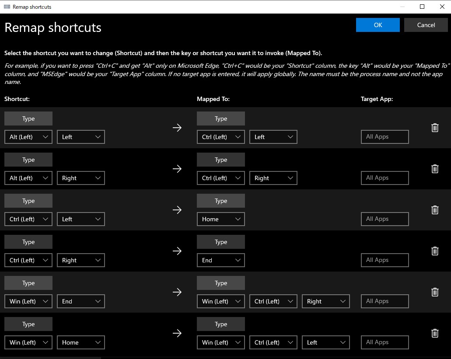The height and width of the screenshot is (359, 451).
Task: Delete the Alt+Right shortcut mapping row
Action: coord(435,169)
